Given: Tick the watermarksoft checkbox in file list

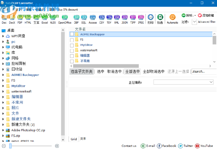Looking at the screenshot, I should point(72,51).
